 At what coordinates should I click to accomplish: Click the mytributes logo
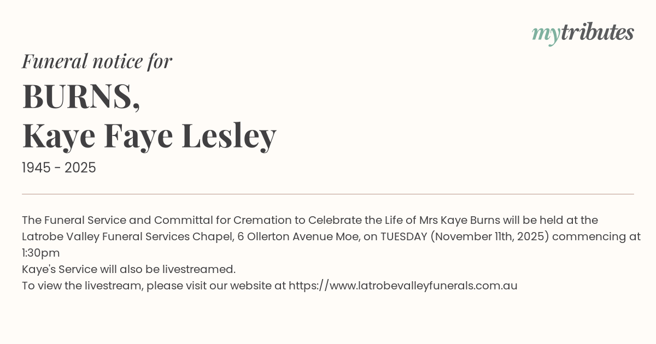[x=583, y=33]
